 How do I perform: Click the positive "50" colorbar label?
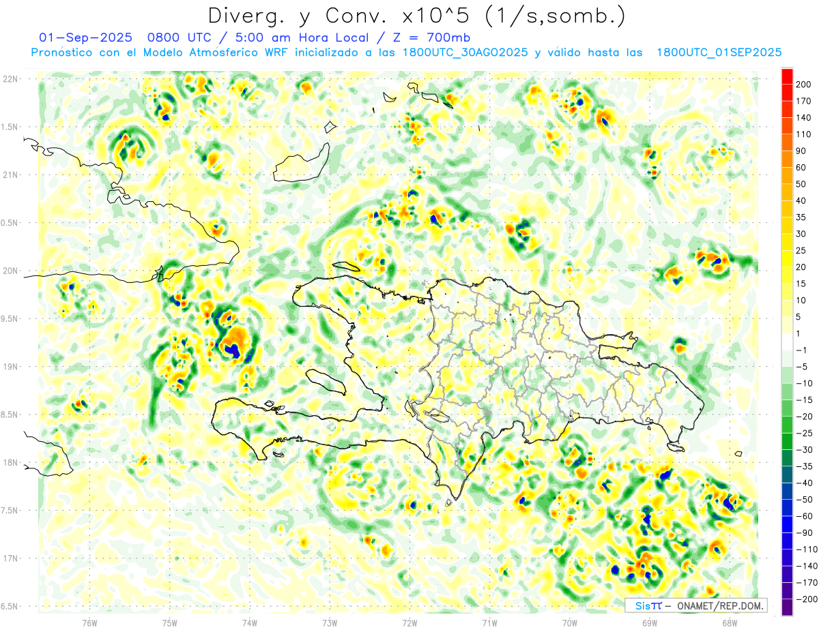pyautogui.click(x=802, y=184)
